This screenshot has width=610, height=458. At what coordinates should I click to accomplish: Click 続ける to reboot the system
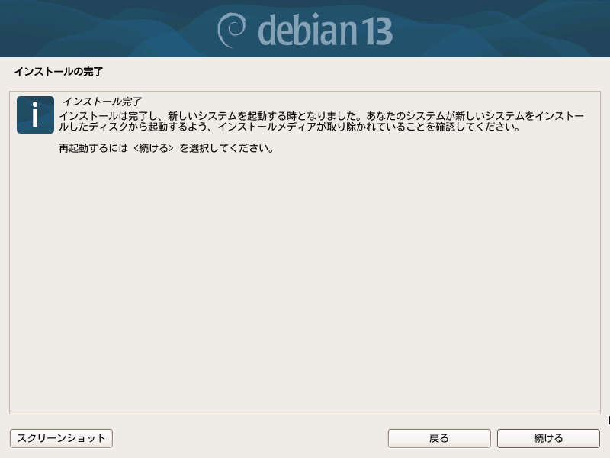point(548,438)
